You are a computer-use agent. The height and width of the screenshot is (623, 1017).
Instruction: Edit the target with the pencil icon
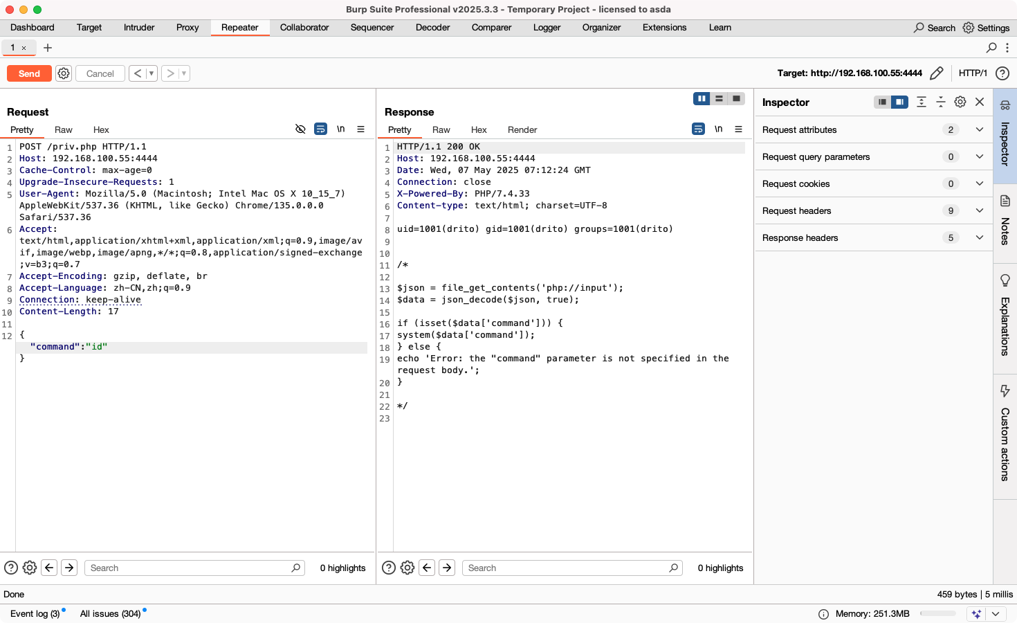[x=937, y=73]
